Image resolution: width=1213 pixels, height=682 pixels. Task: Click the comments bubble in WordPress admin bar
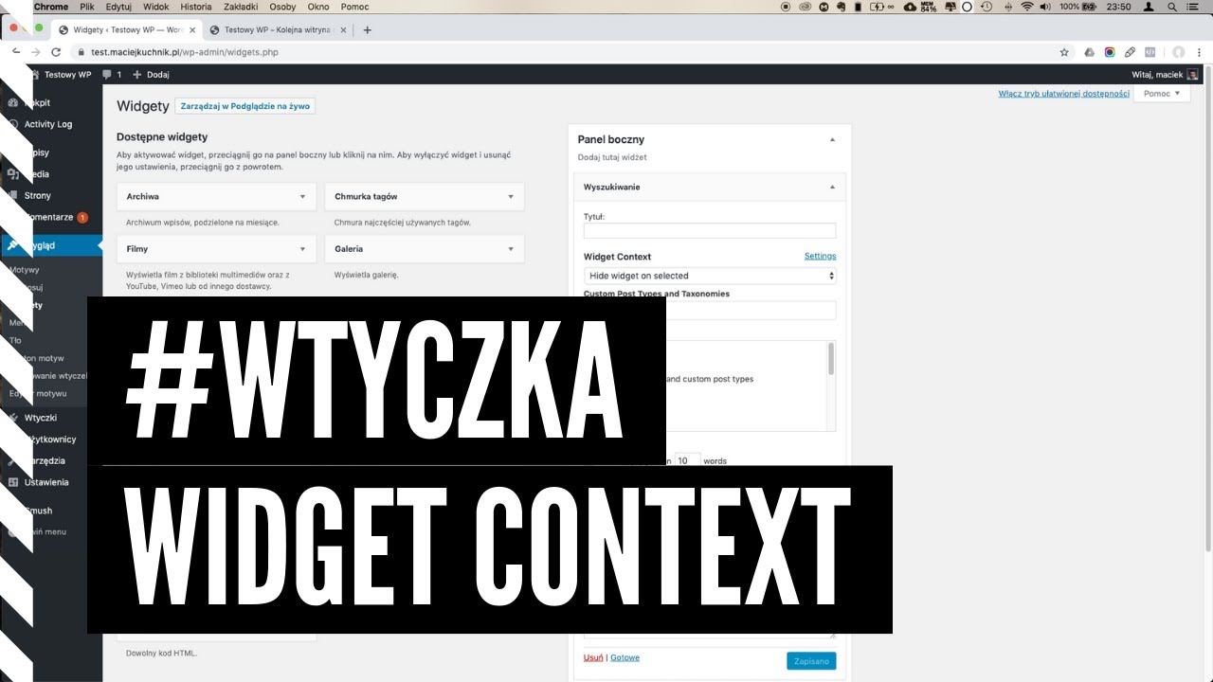[112, 74]
